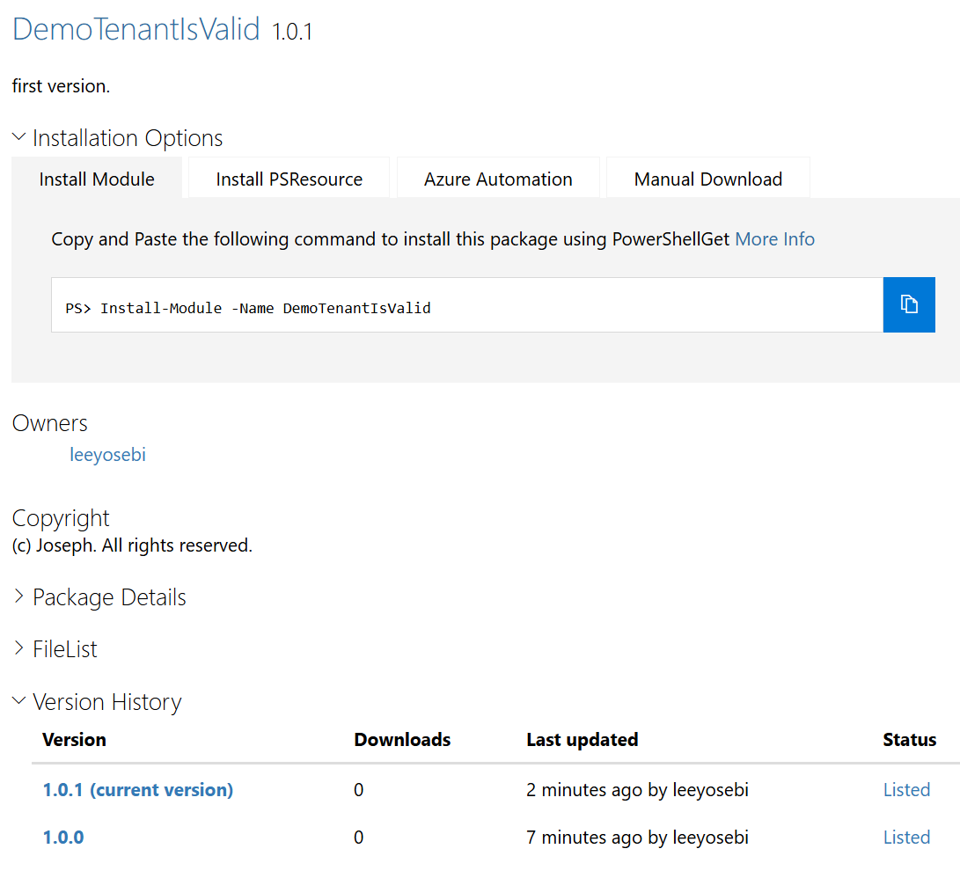The image size is (960, 878).
Task: Open the Azure Automation tab
Action: pos(498,179)
